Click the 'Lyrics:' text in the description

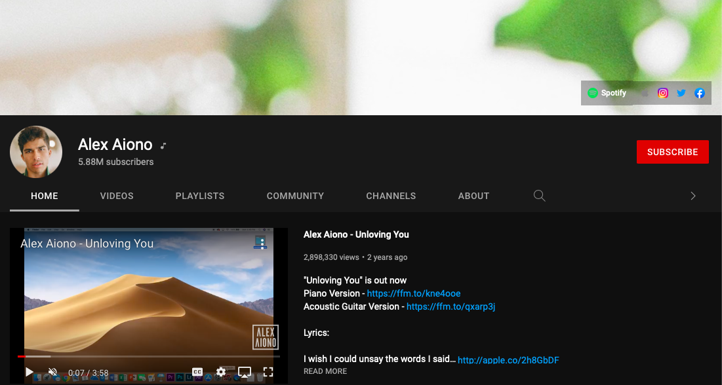coord(316,333)
